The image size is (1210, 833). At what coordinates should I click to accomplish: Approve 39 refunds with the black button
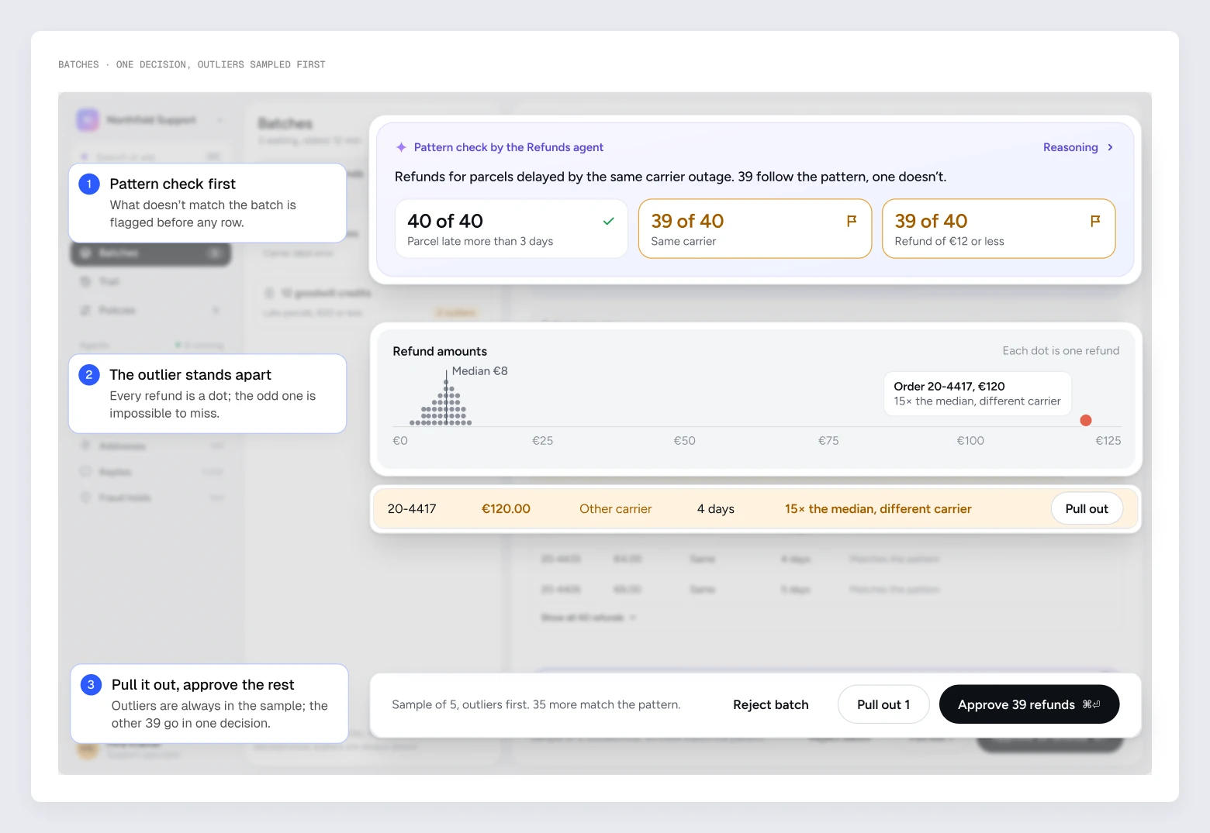pyautogui.click(x=1029, y=704)
